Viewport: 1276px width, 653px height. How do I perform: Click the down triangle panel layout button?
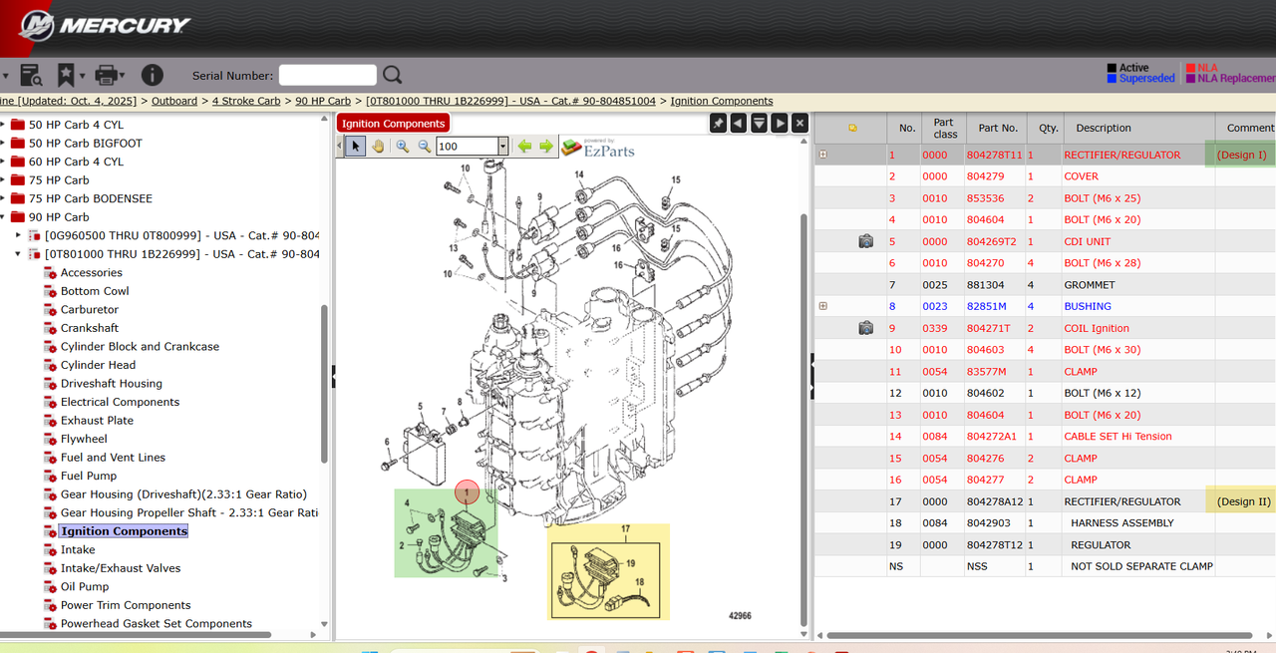tap(759, 123)
